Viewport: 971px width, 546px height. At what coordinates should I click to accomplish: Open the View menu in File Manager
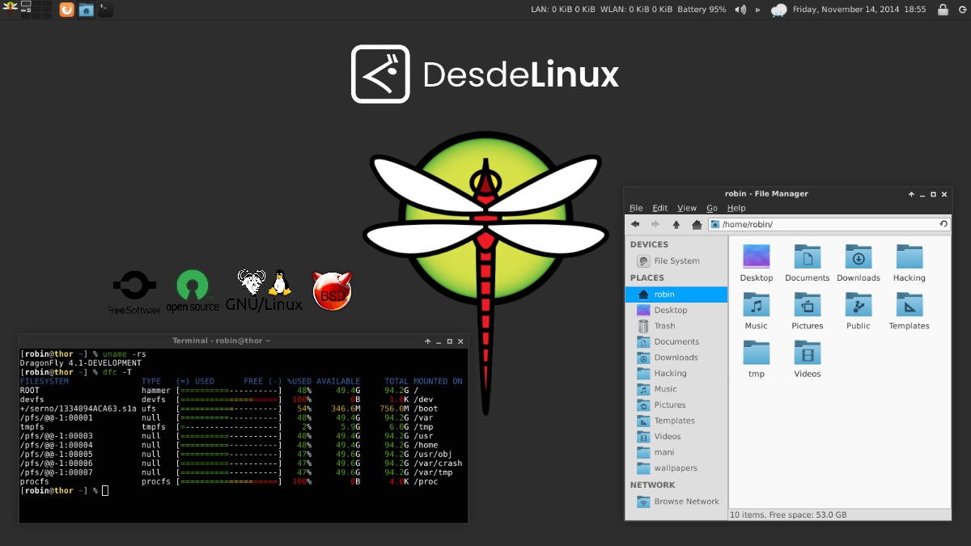(687, 208)
